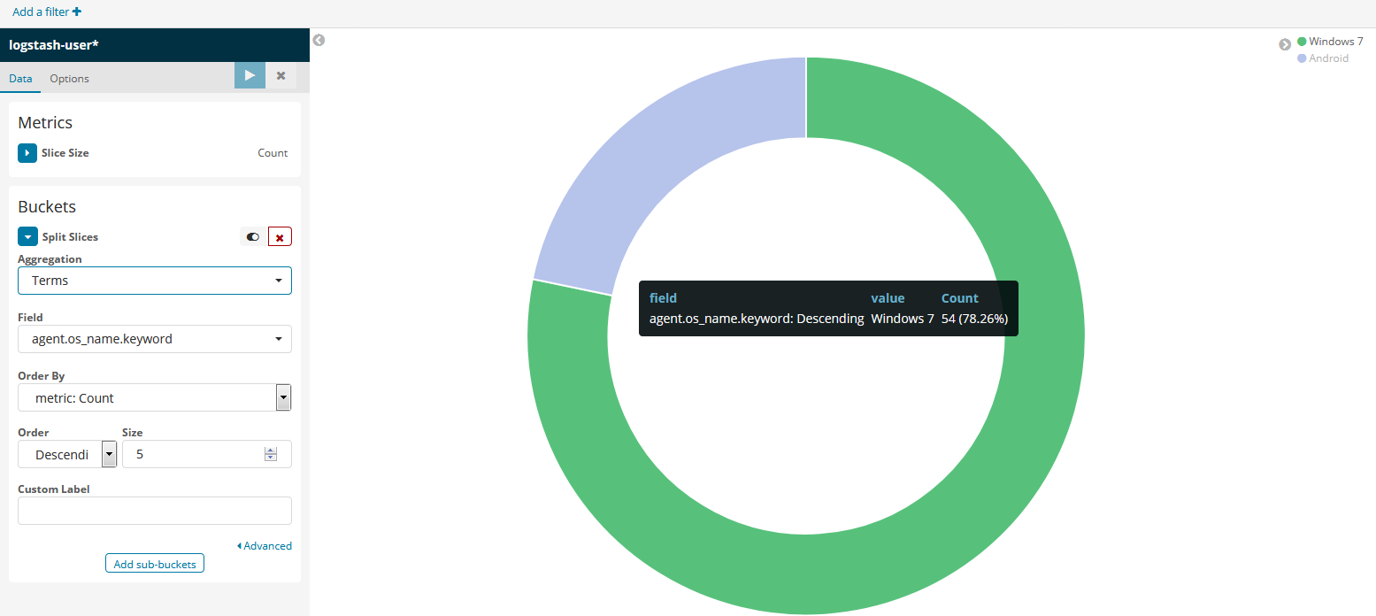Toggle the Split Slices aggregation enable switch
The width and height of the screenshot is (1376, 616).
click(253, 237)
